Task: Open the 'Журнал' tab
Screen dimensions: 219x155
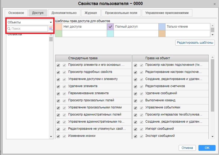Action: pos(91,13)
